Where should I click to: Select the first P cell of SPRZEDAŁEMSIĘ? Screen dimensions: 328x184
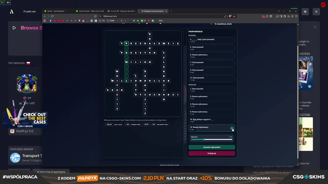pyautogui.click(x=126, y=43)
